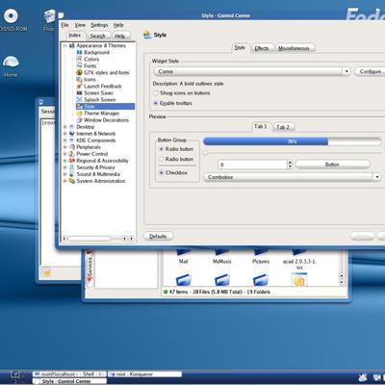Increase the preview spin box value
This screenshot has height=385, width=385.
[x=290, y=163]
